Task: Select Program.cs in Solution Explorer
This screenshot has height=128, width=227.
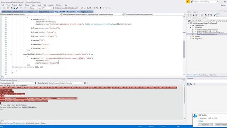Action: click(x=198, y=39)
